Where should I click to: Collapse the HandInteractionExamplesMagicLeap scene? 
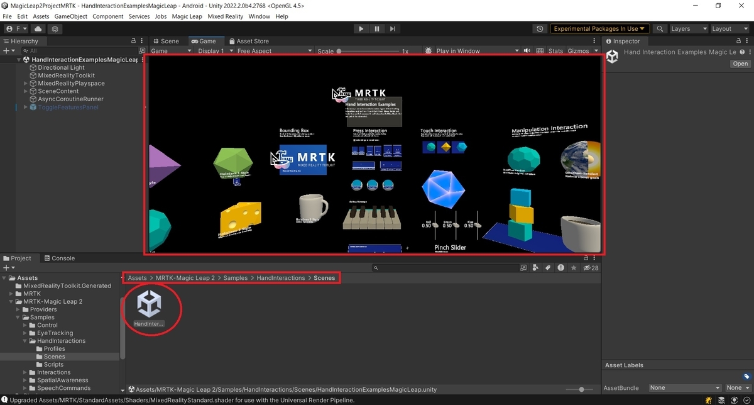[x=19, y=60]
